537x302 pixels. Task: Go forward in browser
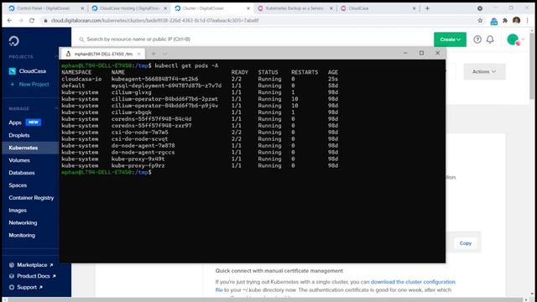[20, 20]
